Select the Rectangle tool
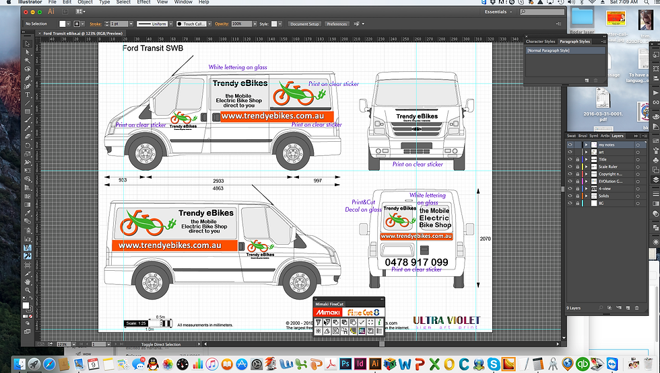Image resolution: width=660 pixels, height=373 pixels. point(28,112)
